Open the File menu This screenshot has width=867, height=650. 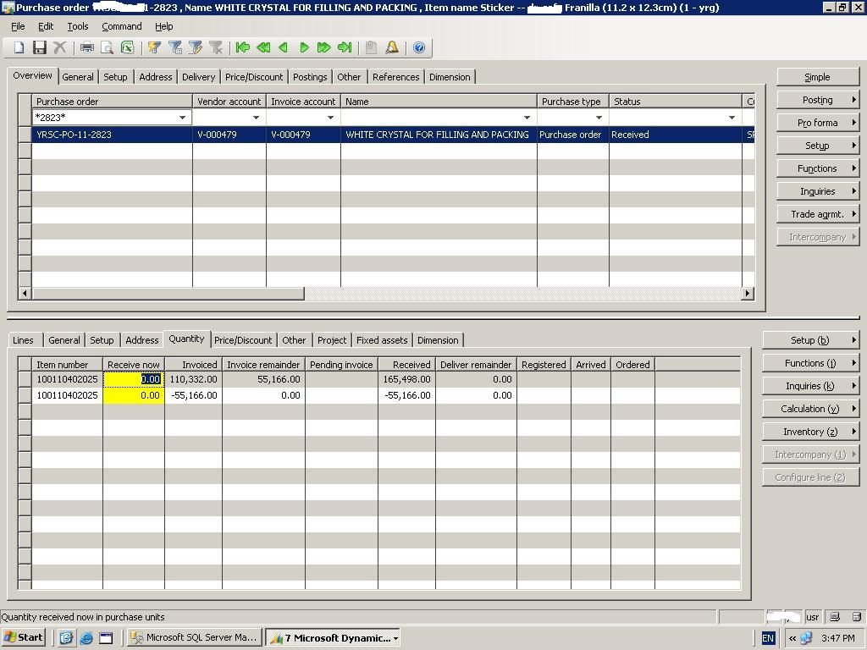point(18,26)
